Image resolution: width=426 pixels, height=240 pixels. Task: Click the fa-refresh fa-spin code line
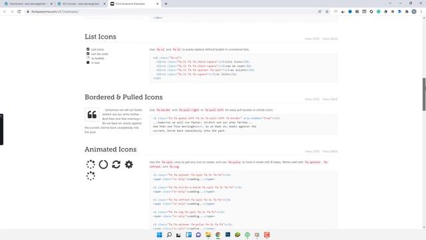pos(192,200)
